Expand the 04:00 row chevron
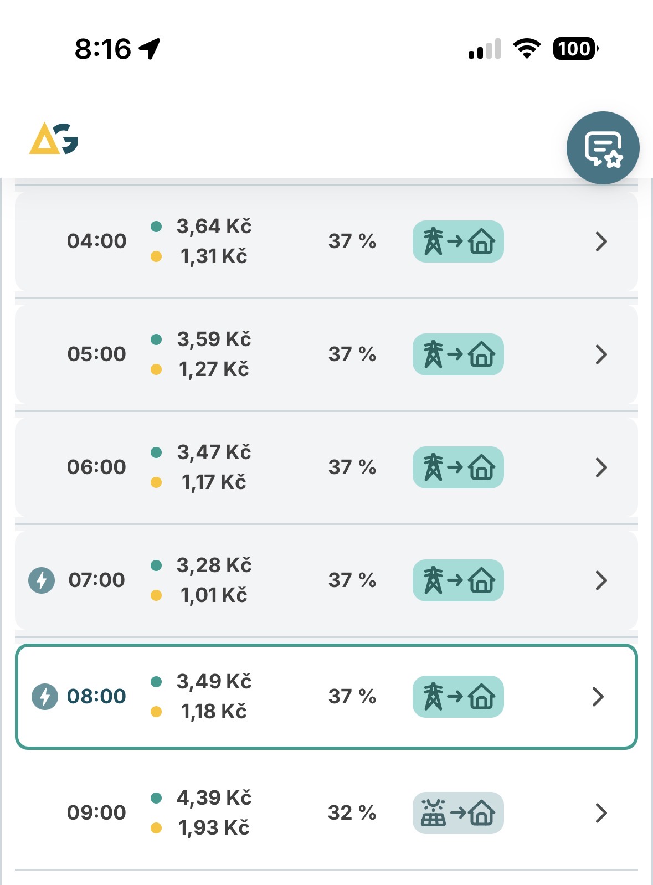 click(x=601, y=241)
